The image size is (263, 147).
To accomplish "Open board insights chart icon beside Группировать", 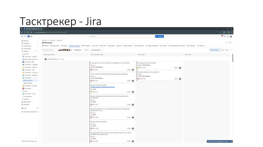I will pos(223,50).
